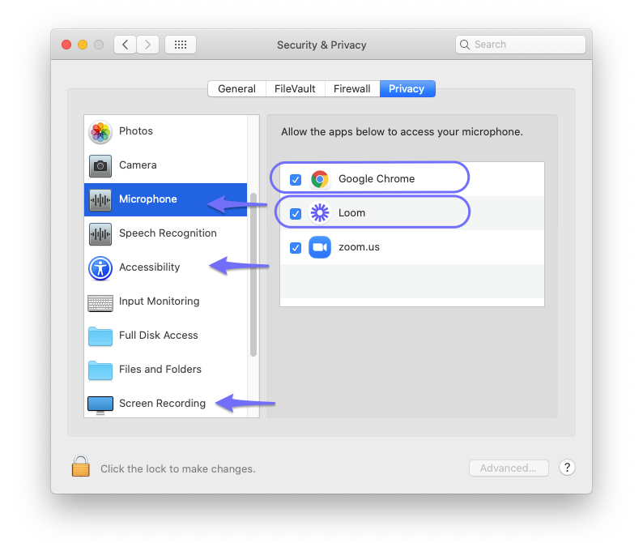Toggle the Loom microphone checkbox
643x543 pixels.
coord(296,214)
